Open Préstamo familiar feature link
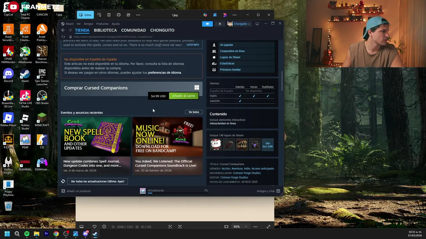This screenshot has width=426, height=239. pyautogui.click(x=230, y=70)
